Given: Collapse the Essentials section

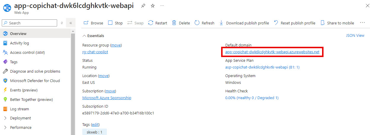Looking at the screenshot, I should pyautogui.click(x=93, y=36).
